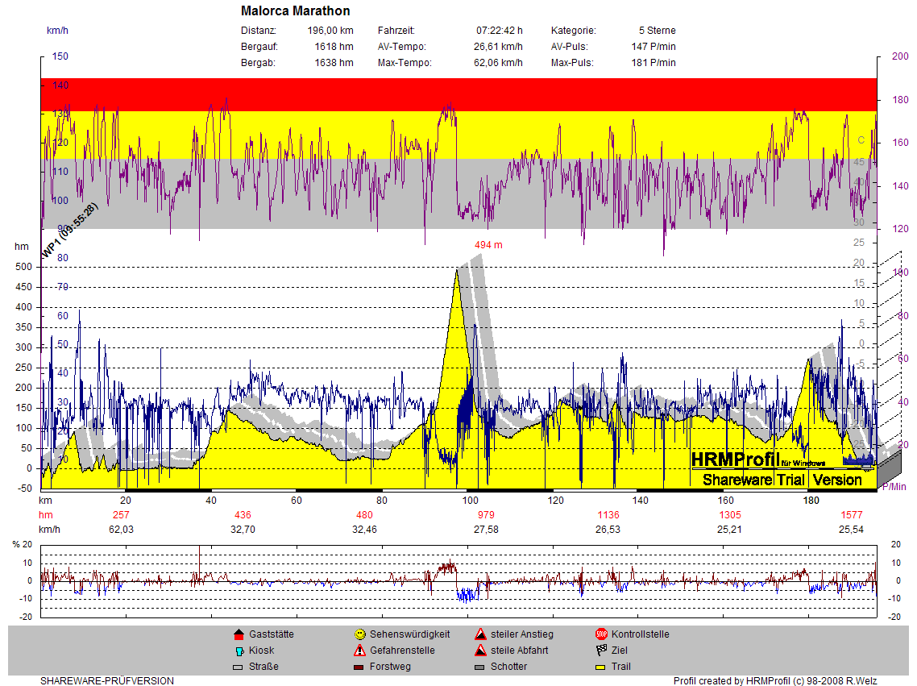This screenshot has height=686, width=917.
Task: Click the Kiosk cup icon
Action: coord(238,651)
